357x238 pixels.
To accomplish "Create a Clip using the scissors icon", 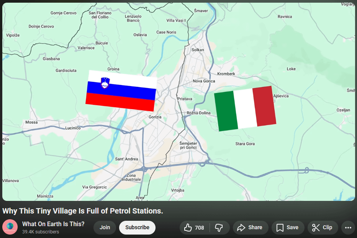I will 316,228.
